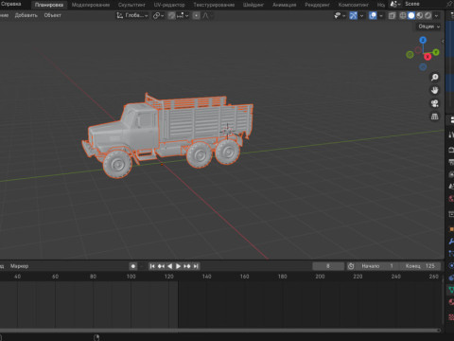Click frame 140 on timeline ruler

pyautogui.click(x=206, y=277)
